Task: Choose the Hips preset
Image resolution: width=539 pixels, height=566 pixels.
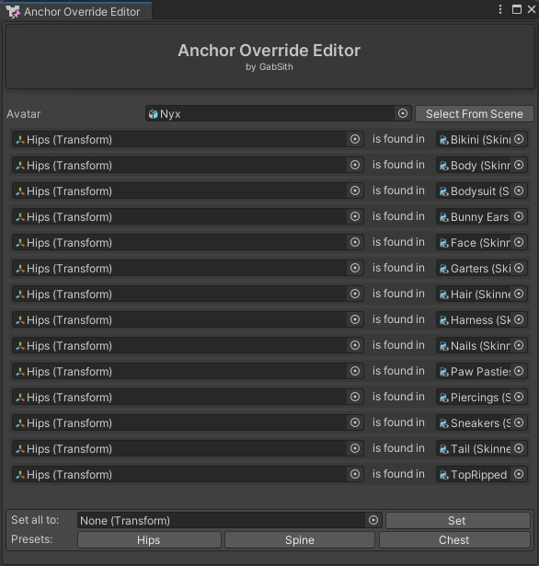Action: click(149, 540)
